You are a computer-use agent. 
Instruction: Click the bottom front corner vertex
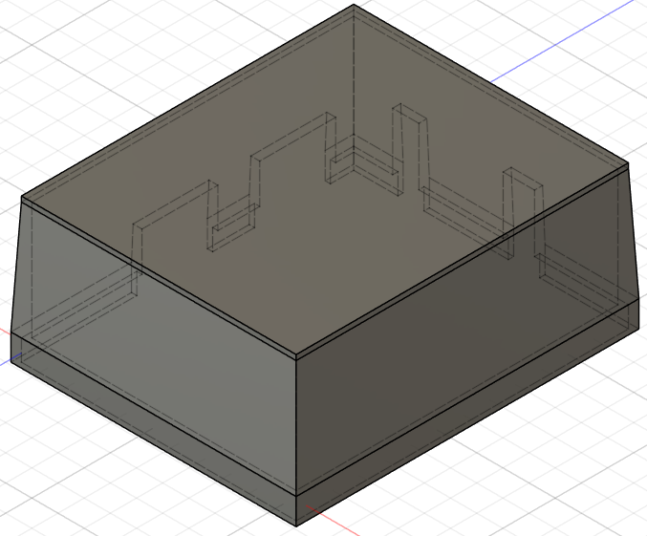tap(297, 525)
